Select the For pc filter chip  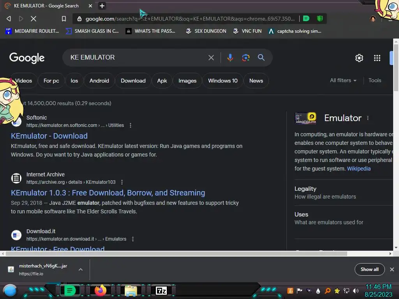coord(51,81)
